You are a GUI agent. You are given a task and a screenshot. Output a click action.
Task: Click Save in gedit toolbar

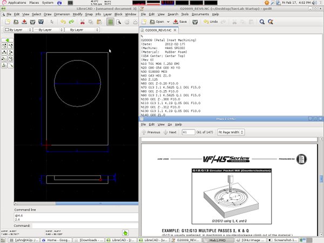point(180,22)
